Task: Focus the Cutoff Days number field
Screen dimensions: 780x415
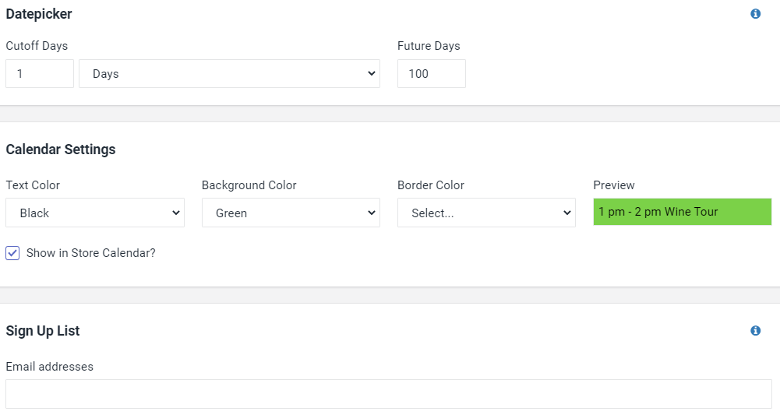Action: click(40, 73)
